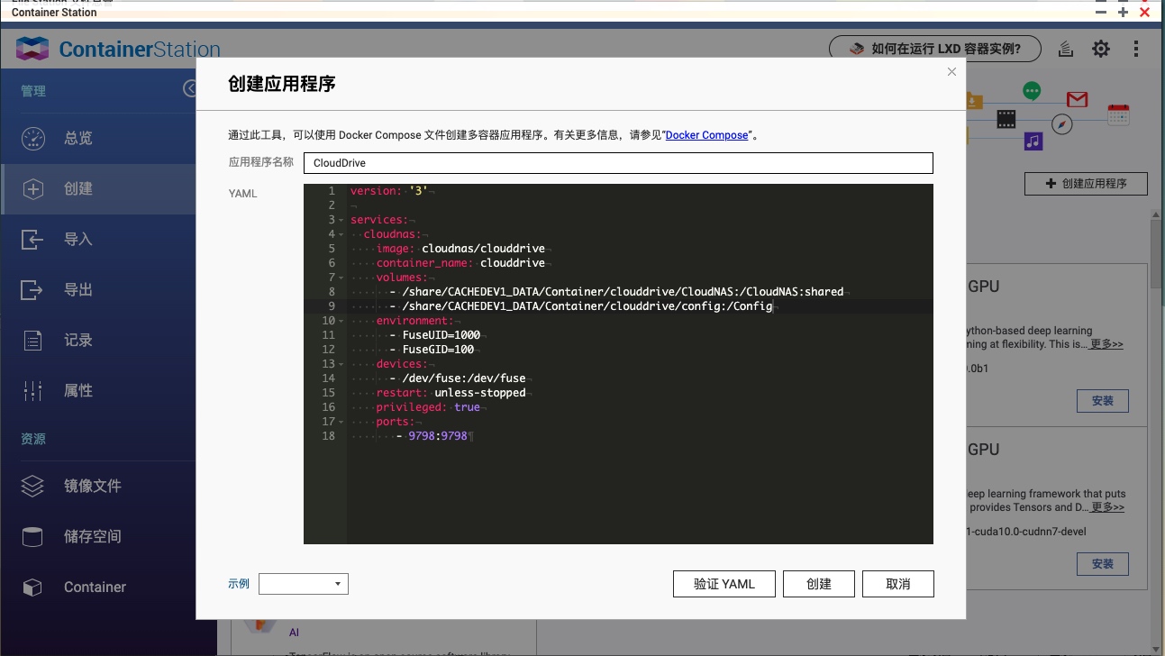Click the film strip icon in banner
This screenshot has width=1165, height=656.
pos(1006,119)
